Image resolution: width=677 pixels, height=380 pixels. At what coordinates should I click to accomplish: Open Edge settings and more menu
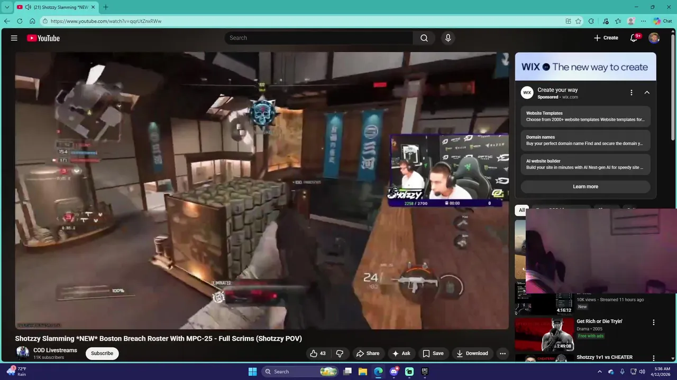tap(643, 21)
